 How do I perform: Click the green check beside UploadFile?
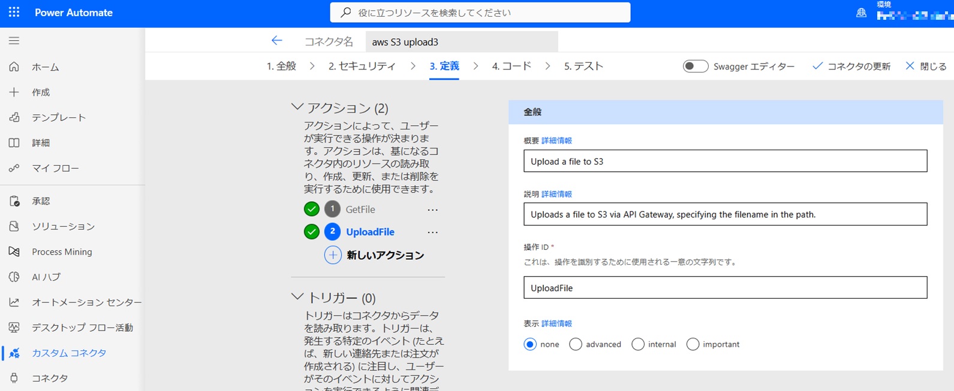311,232
